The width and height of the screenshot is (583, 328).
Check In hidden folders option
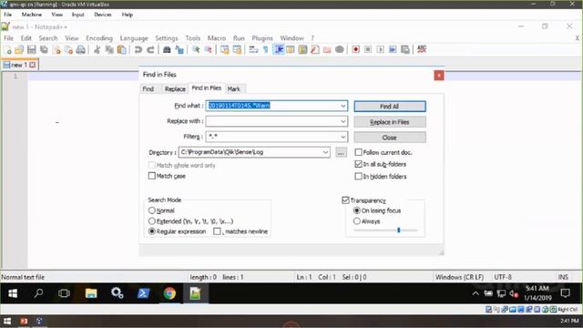(x=358, y=176)
